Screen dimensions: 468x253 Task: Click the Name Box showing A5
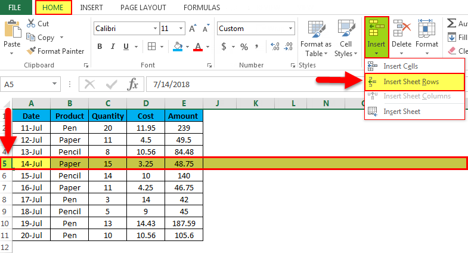pos(26,84)
